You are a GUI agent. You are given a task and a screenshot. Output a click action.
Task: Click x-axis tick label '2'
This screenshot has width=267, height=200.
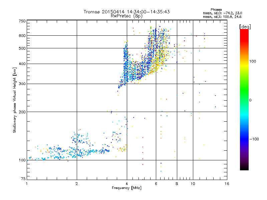click(x=77, y=184)
